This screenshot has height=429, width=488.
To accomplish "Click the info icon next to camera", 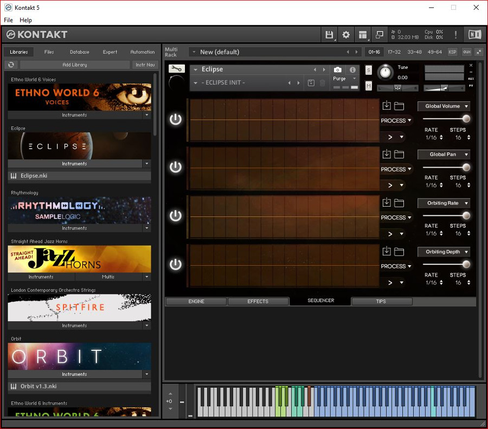I will point(352,70).
